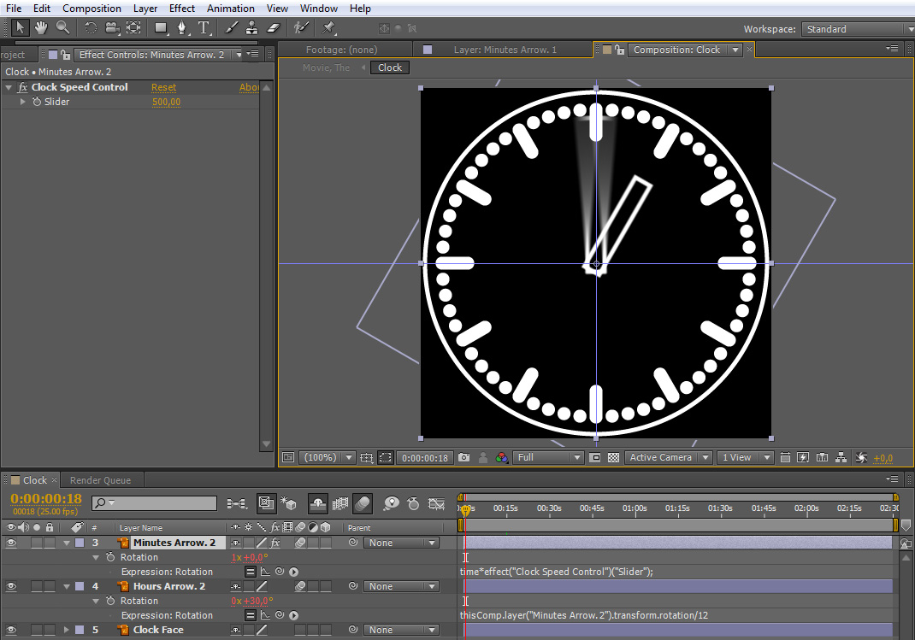Toggle Motion Blur enable switch in timeline
The width and height of the screenshot is (915, 640).
coord(363,503)
